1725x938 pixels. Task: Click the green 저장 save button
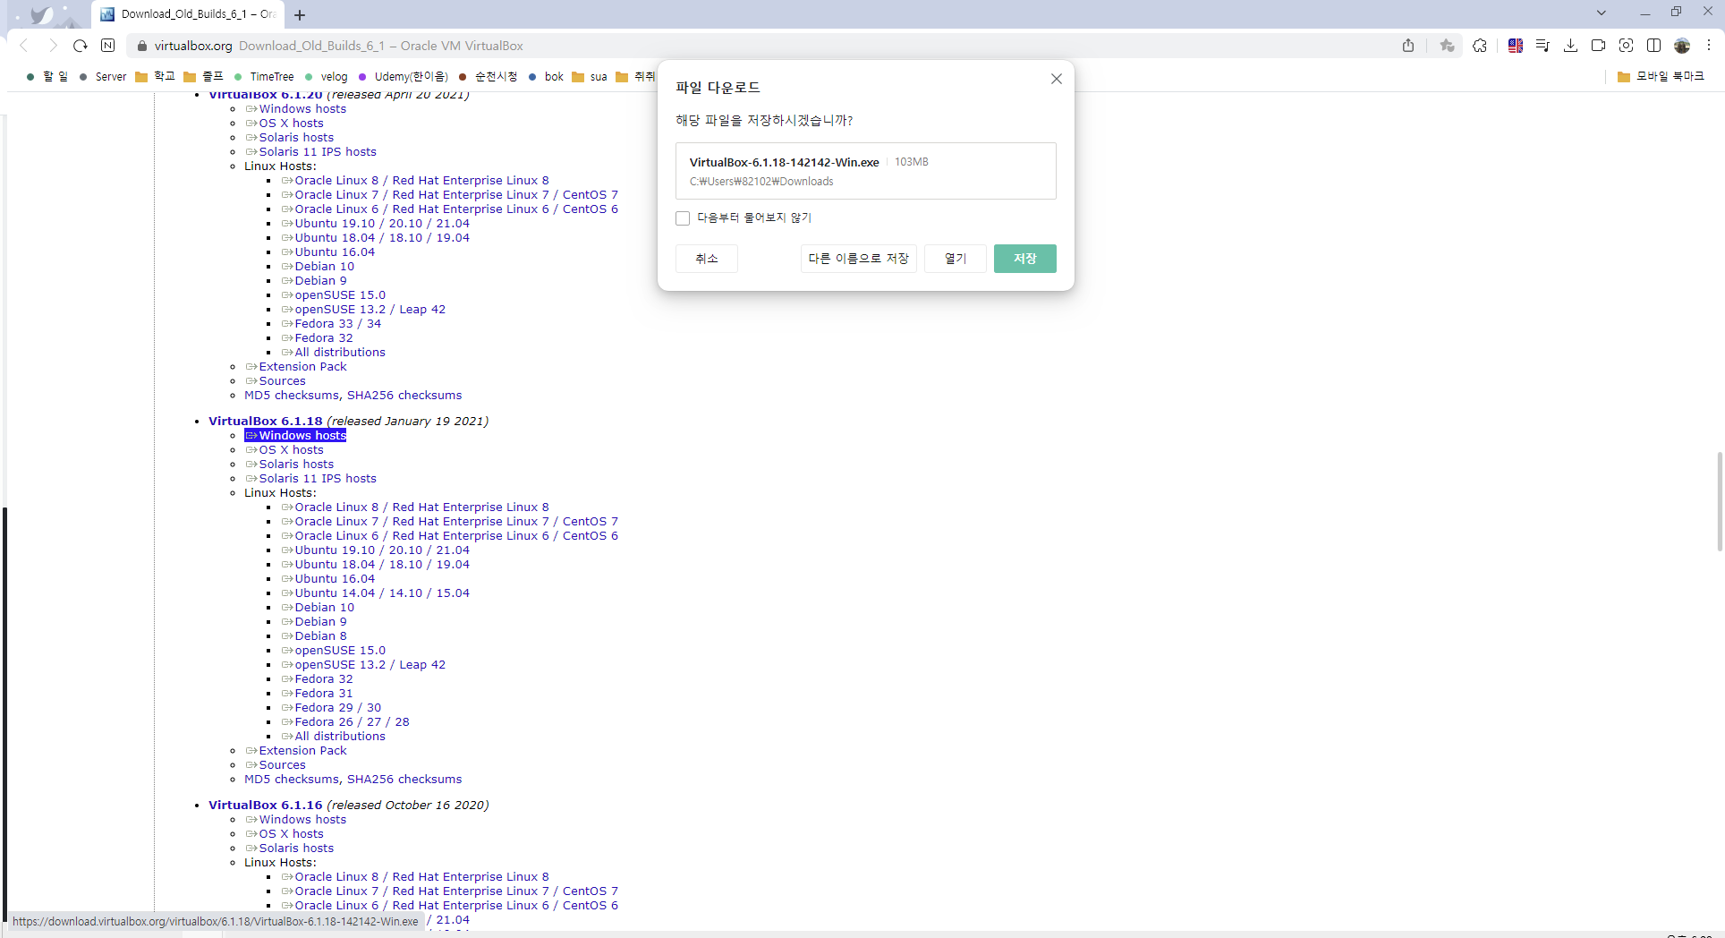[1025, 259]
